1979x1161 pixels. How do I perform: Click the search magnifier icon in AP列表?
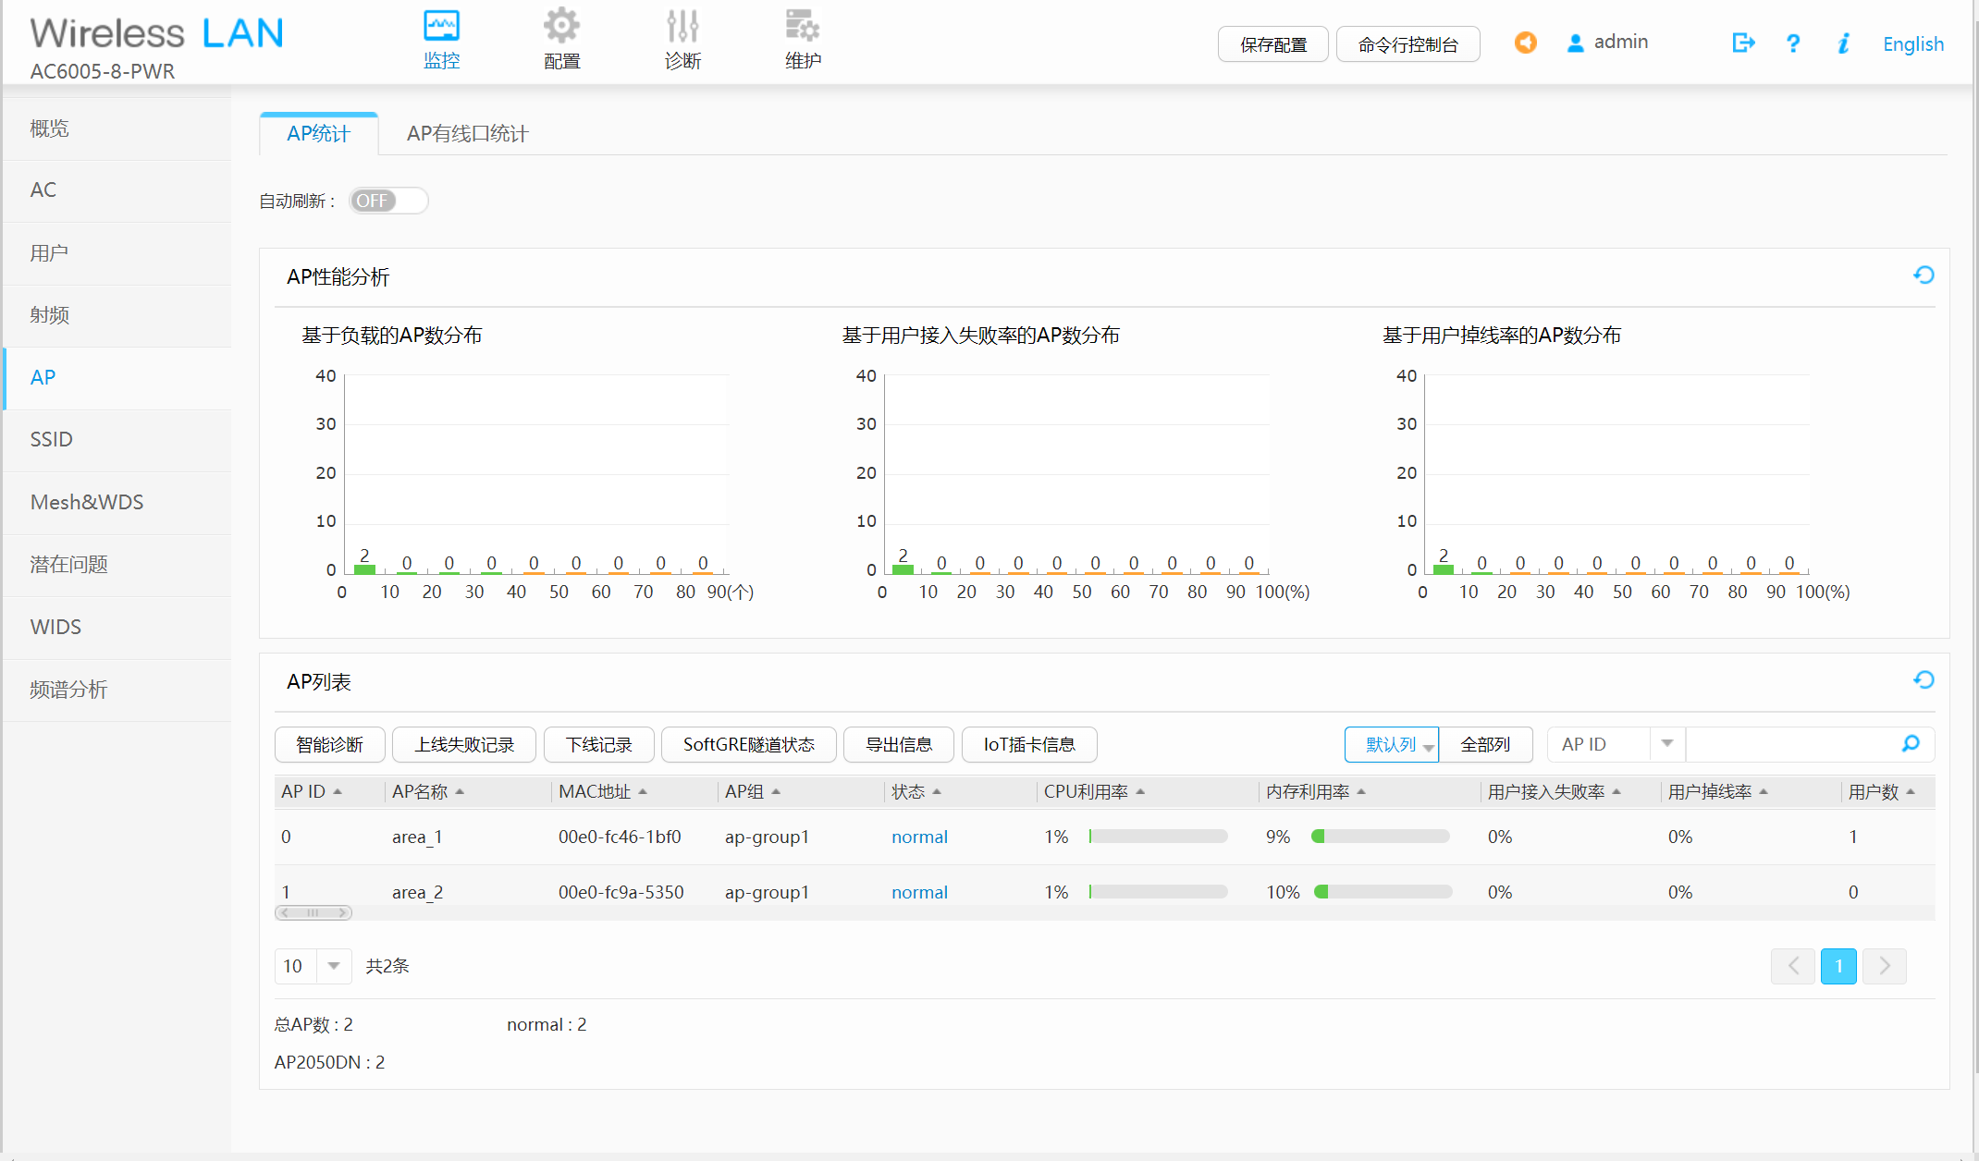tap(1911, 744)
